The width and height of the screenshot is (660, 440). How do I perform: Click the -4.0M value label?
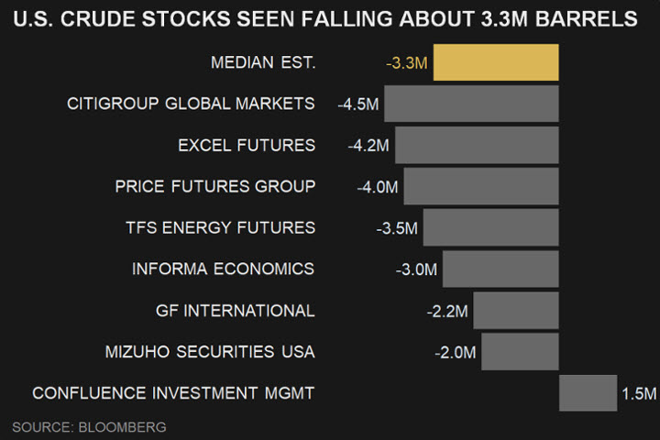click(x=378, y=187)
